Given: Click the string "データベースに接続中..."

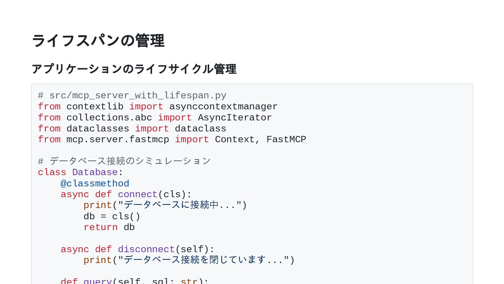Looking at the screenshot, I should (180, 205).
